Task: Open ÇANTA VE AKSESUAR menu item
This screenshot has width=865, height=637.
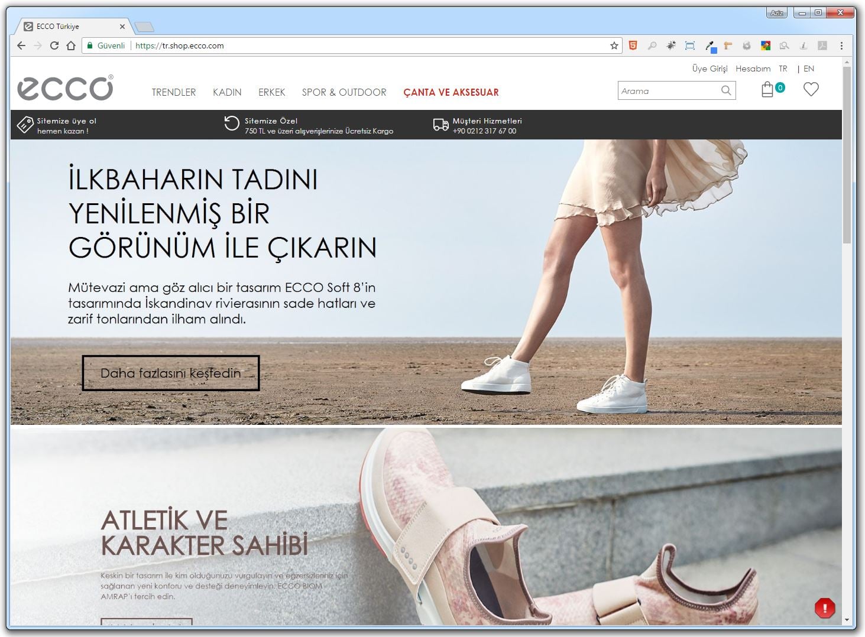Action: point(451,92)
